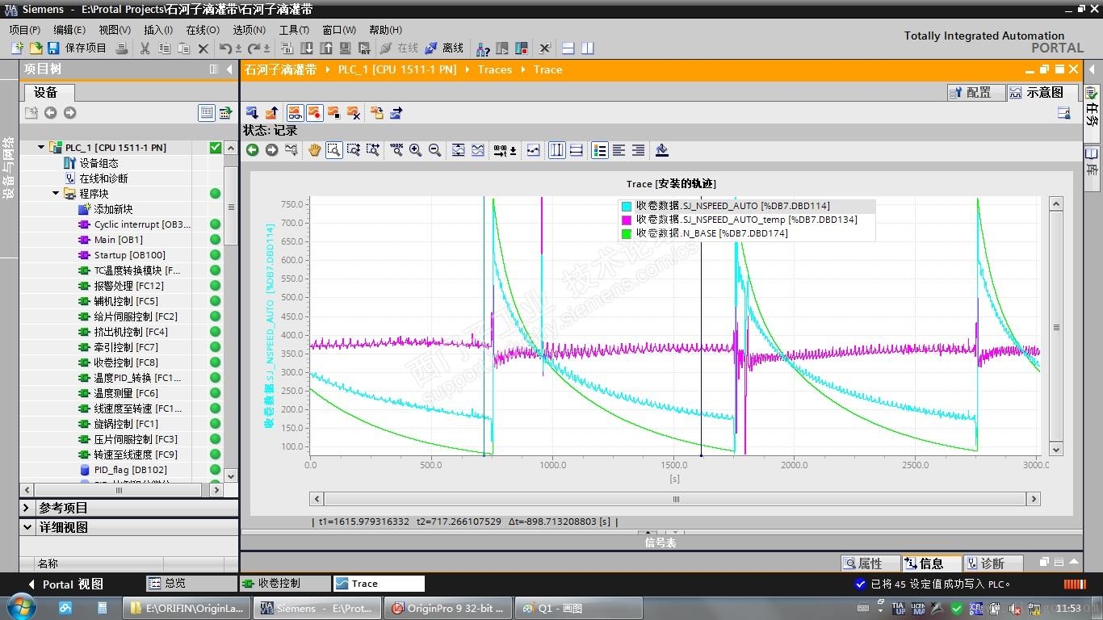Click the project tree scrollbar right arrow
Image resolution: width=1103 pixels, height=620 pixels.
tap(216, 490)
